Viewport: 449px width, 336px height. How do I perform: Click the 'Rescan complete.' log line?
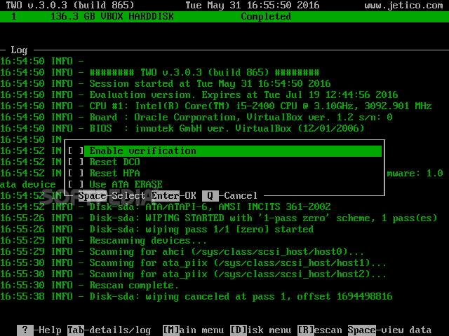(89, 285)
